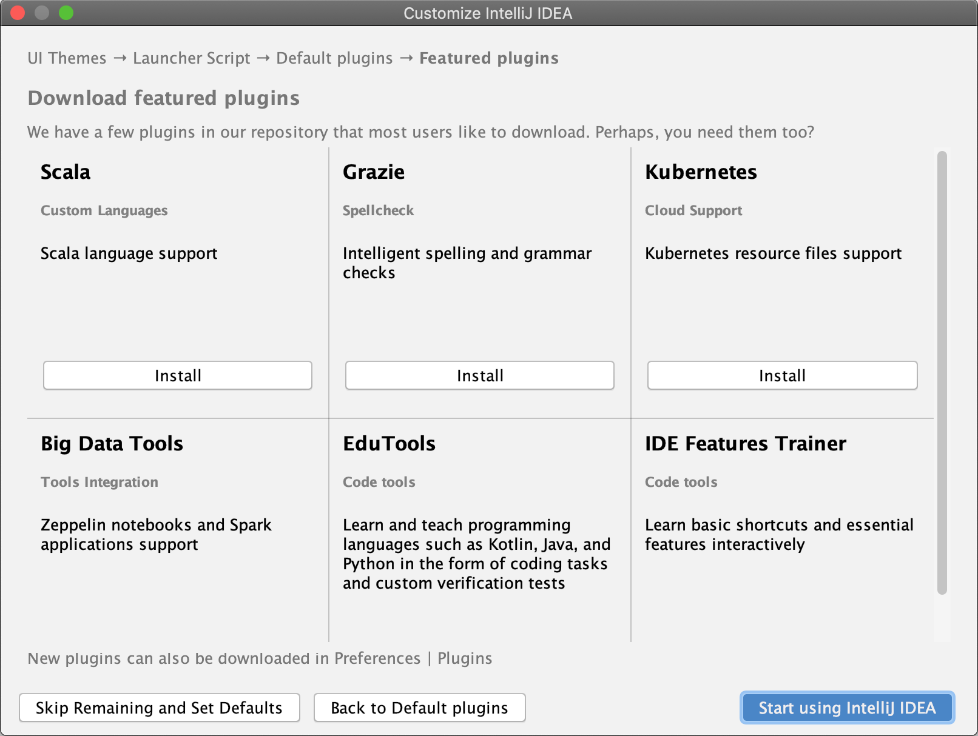The width and height of the screenshot is (978, 736).
Task: Install the Kubernetes plugin
Action: pos(781,375)
